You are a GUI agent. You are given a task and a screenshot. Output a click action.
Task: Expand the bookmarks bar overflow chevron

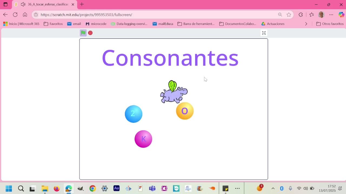tap(306, 24)
